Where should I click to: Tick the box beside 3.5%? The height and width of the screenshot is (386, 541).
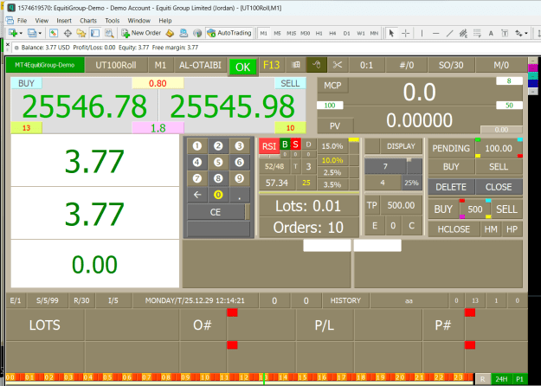(x=354, y=184)
